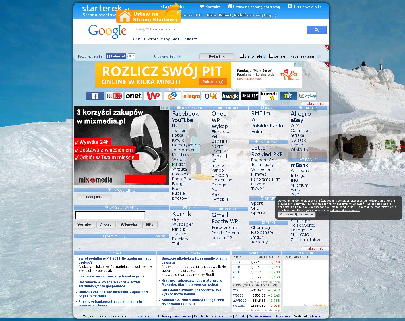This screenshot has width=405, height=321.
Task: Dismiss cookie notice with OK, zamknij informację
Action: point(296,214)
